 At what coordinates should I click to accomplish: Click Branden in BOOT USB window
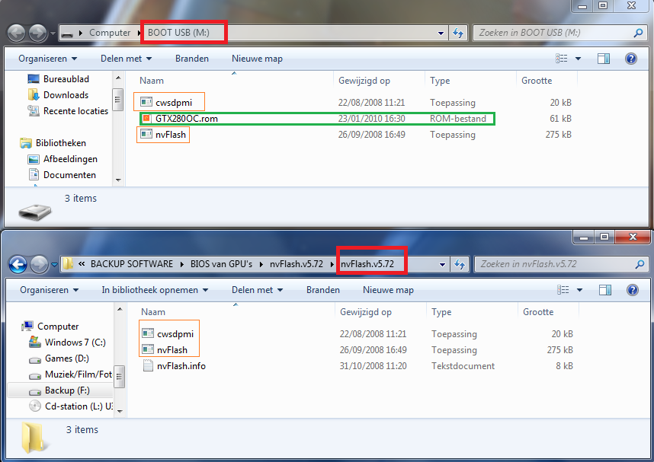(192, 59)
